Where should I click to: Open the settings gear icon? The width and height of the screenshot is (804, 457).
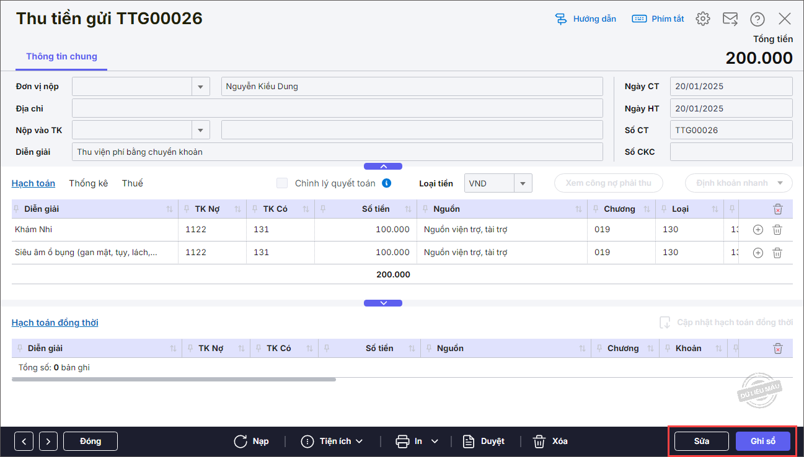(702, 19)
